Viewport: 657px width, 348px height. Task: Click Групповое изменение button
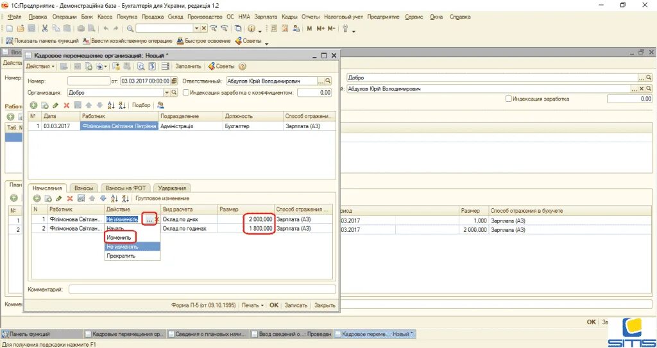(162, 198)
